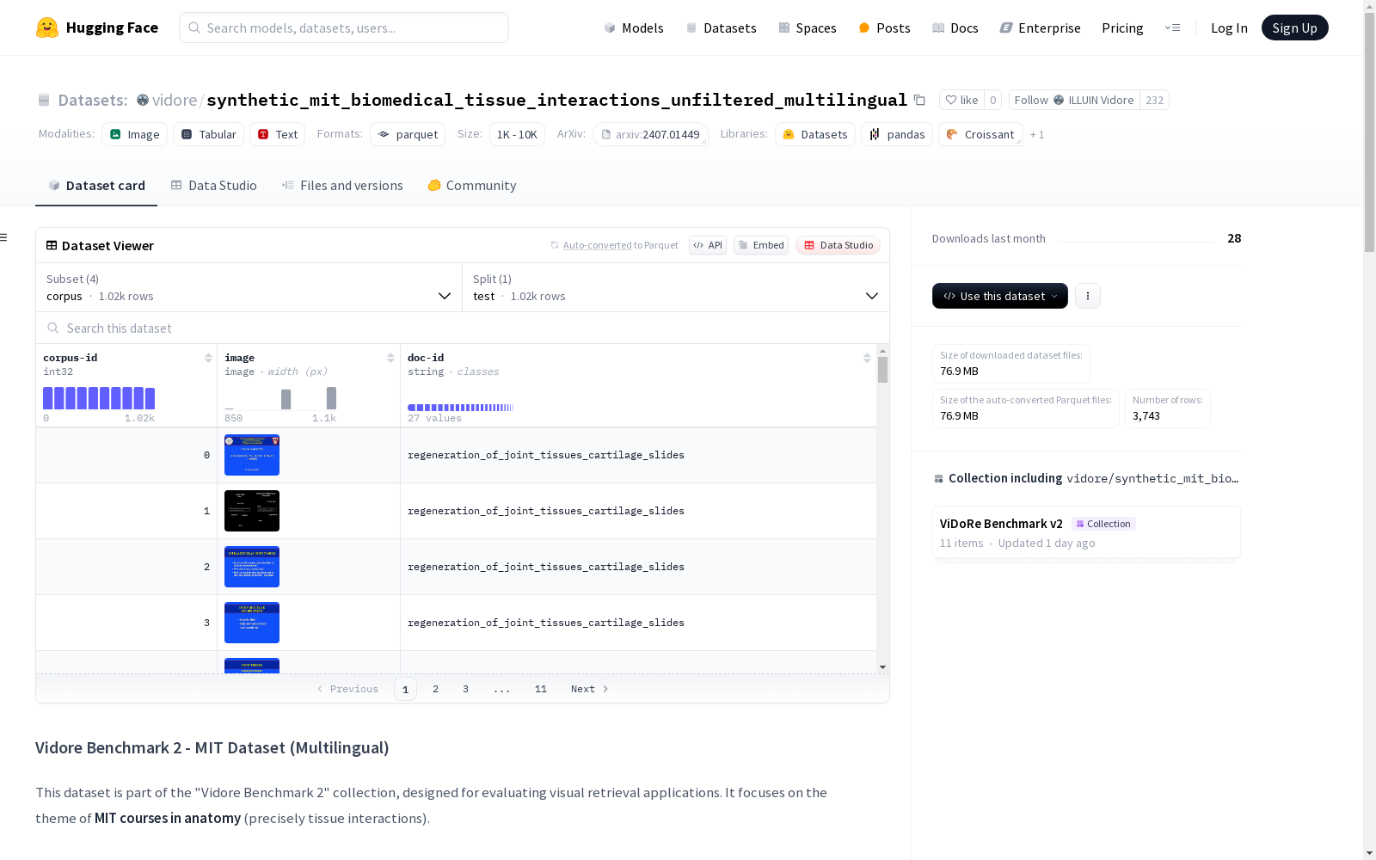Show the +1 more libraries
Image resolution: width=1376 pixels, height=860 pixels.
point(1037,134)
